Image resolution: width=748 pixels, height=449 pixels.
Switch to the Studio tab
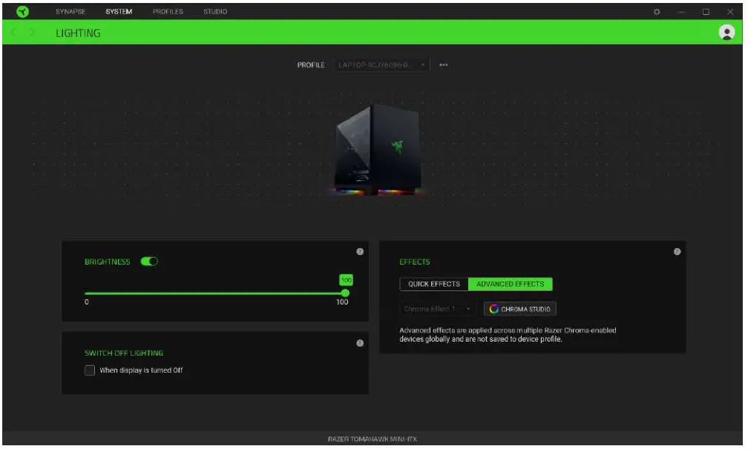click(215, 11)
